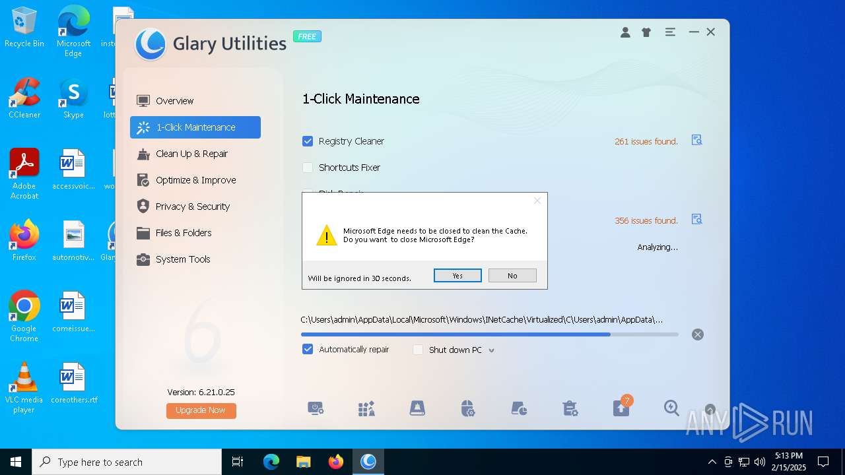Viewport: 845px width, 475px height.
Task: Click the FREE edition badge
Action: pyautogui.click(x=307, y=36)
